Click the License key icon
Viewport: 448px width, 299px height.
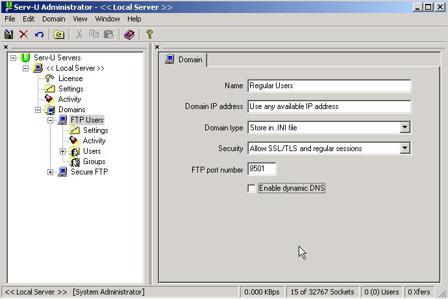click(x=50, y=78)
